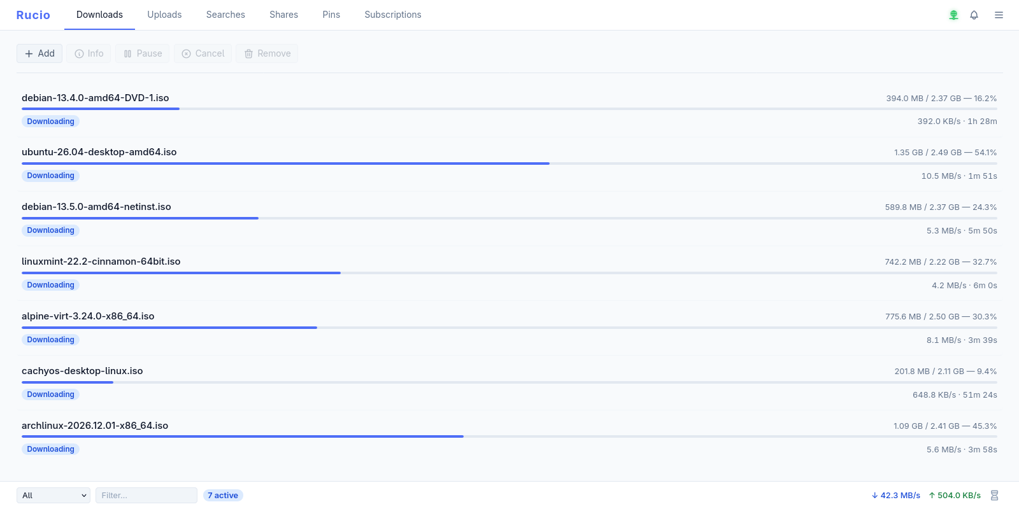Select alpine-virt-3.24.0-x86_64.iso

click(x=88, y=316)
